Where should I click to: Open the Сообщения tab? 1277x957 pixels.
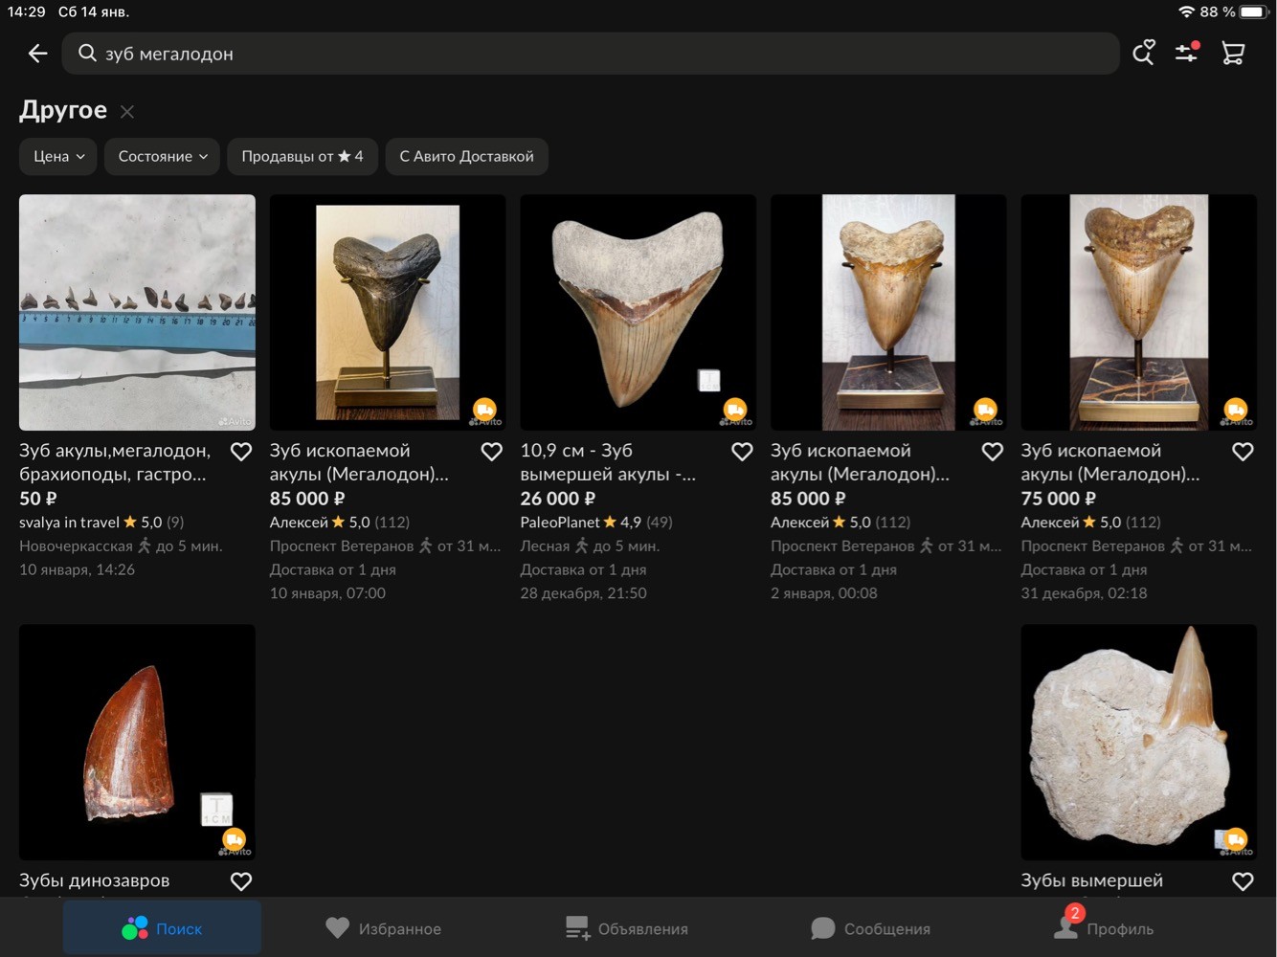tap(870, 928)
